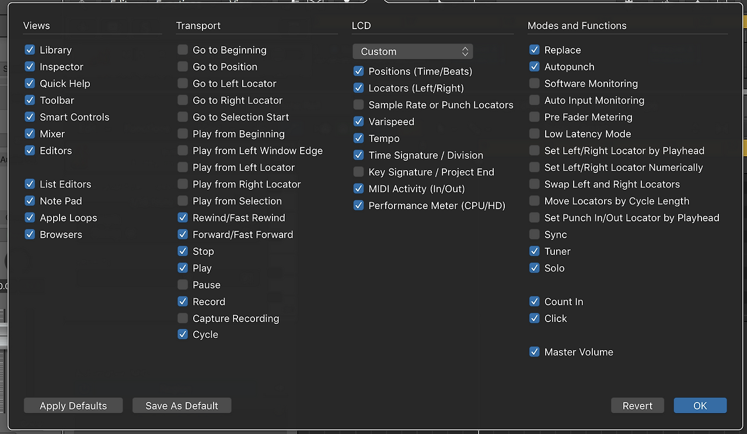Uncheck the Tuner function
747x434 pixels.
click(534, 251)
